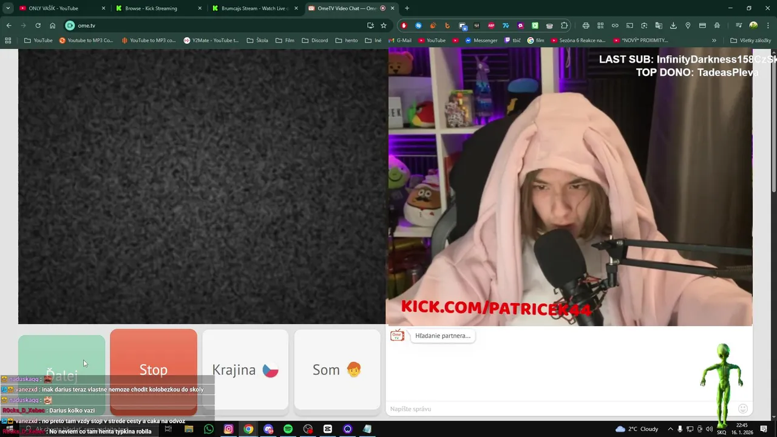Open the Chrome three-dot menu
Screen dimensions: 777x437
pos(768,25)
